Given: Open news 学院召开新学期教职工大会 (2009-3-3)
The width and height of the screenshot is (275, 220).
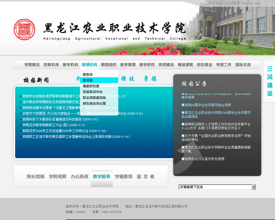Looking at the screenshot, I should click(x=54, y=125).
